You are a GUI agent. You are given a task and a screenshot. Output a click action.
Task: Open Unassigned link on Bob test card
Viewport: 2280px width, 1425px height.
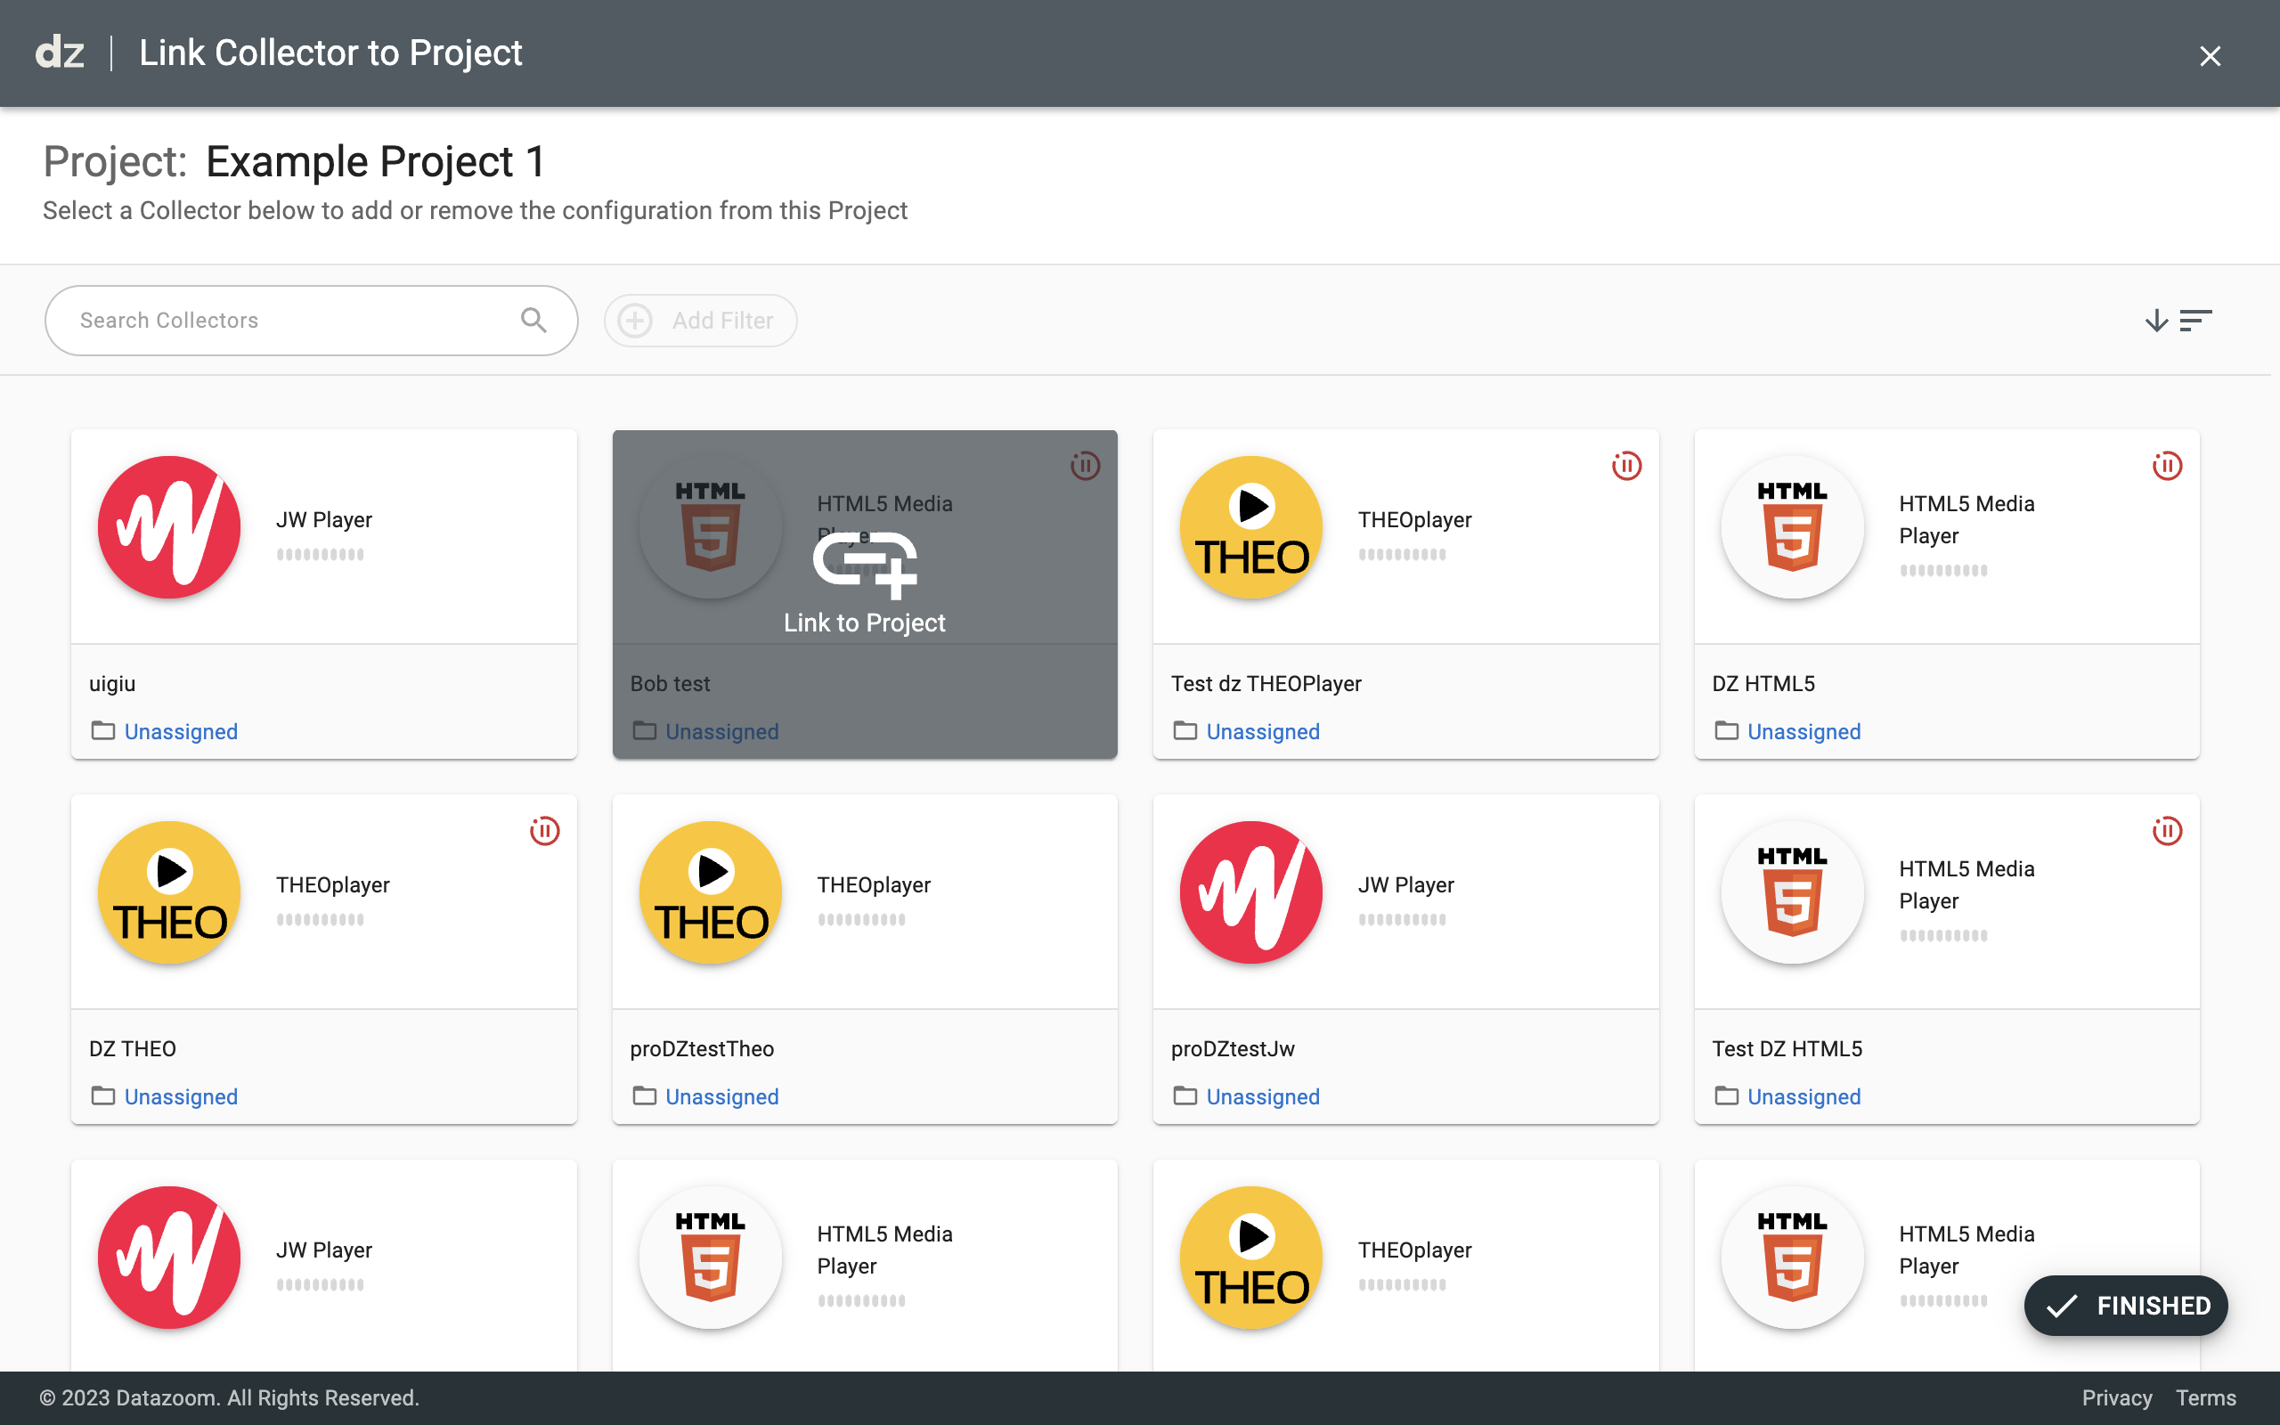coord(721,731)
